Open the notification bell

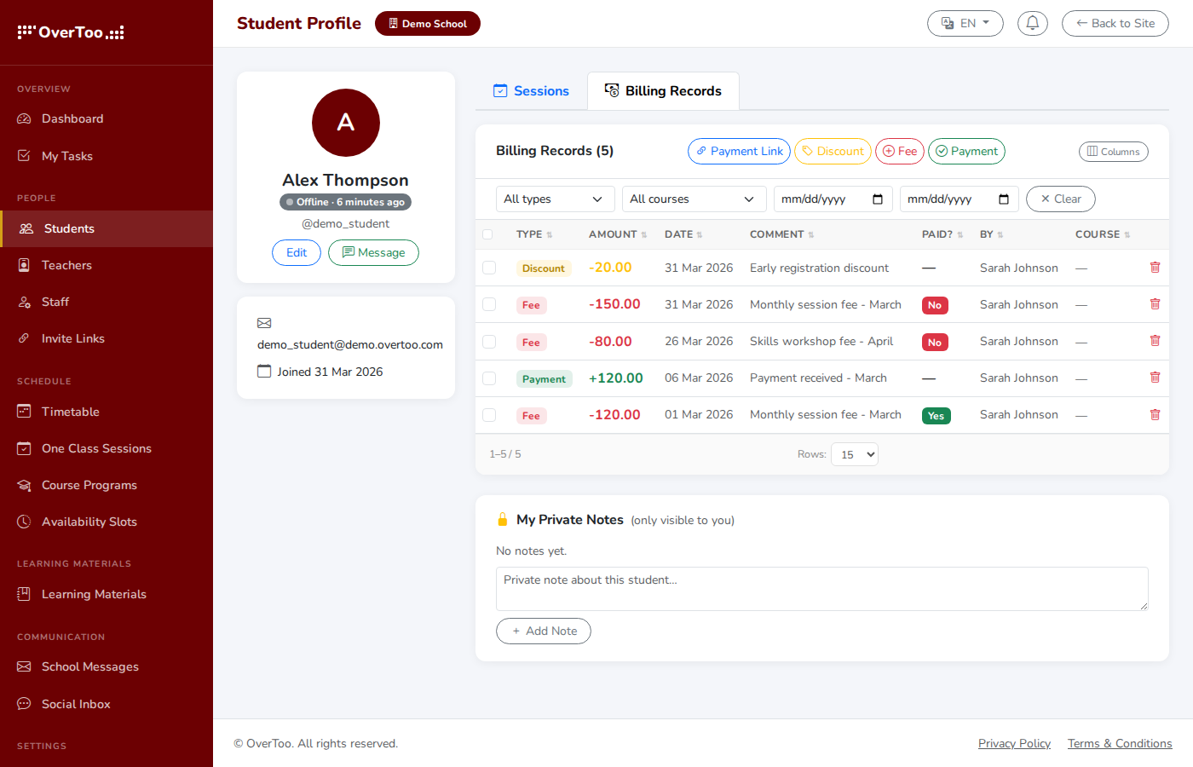[1033, 23]
